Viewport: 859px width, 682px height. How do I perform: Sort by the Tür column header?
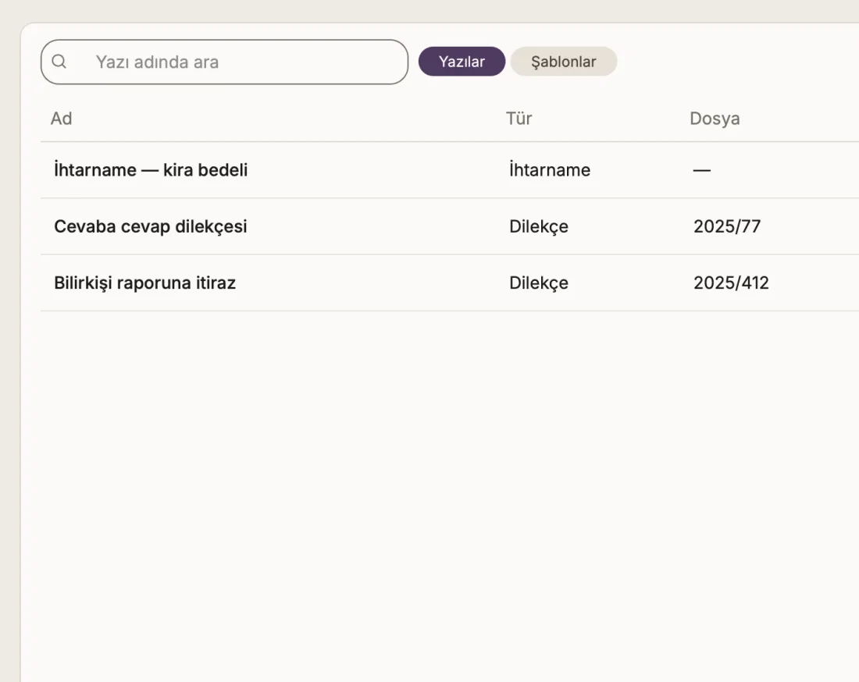[x=519, y=119]
